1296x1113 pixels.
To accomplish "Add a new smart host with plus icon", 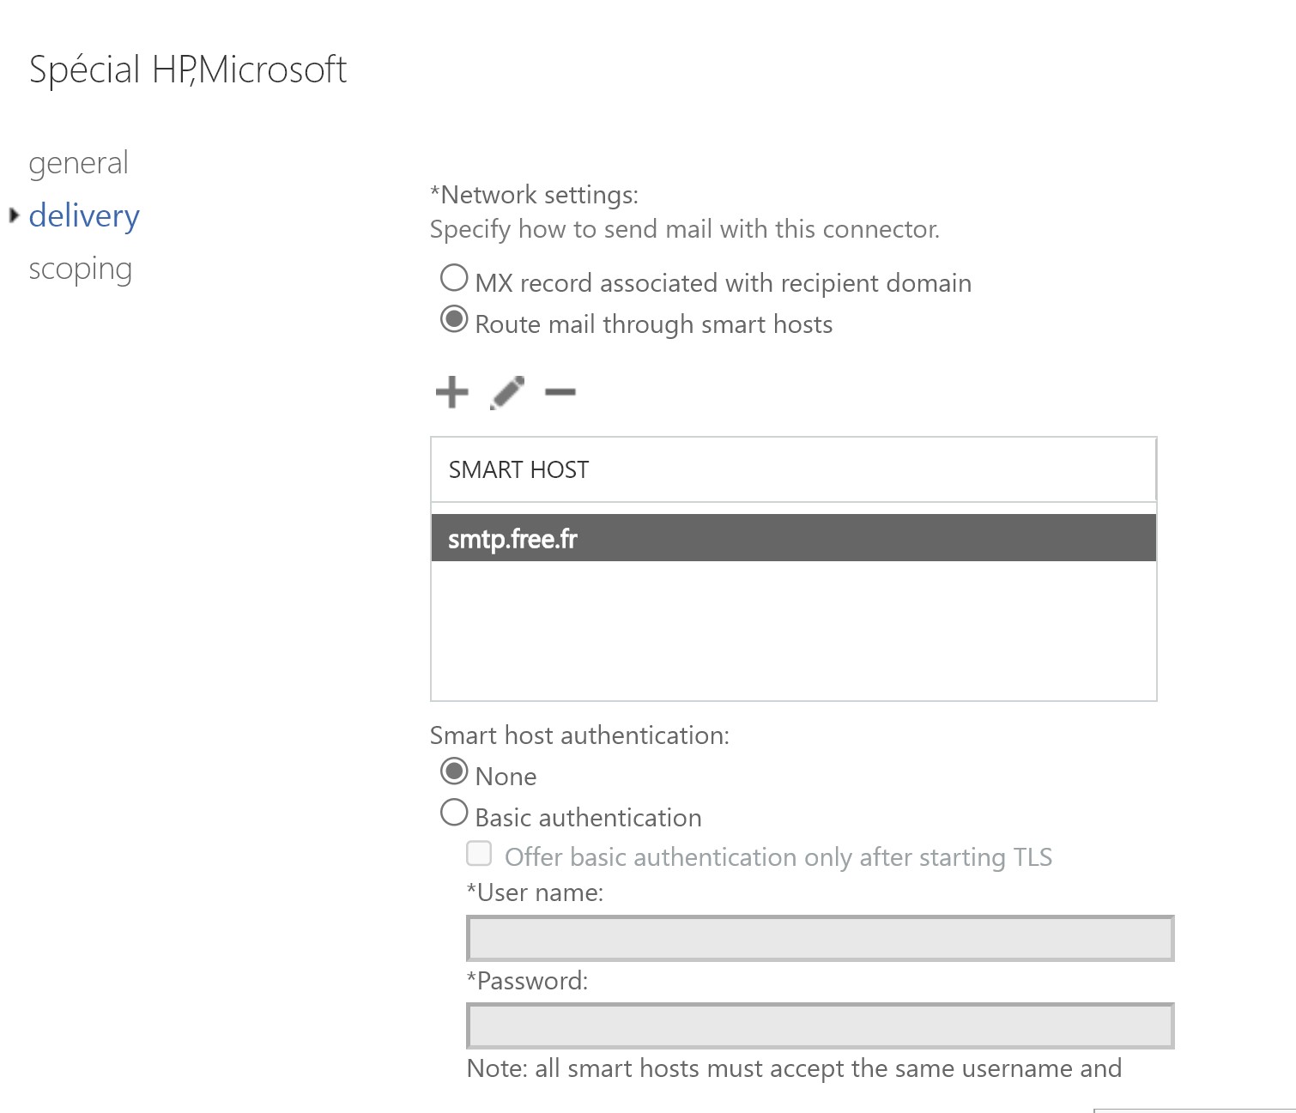I will [x=451, y=392].
